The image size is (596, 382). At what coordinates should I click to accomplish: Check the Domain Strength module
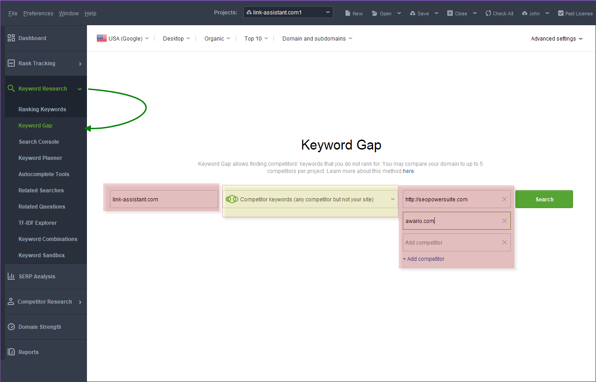click(39, 327)
